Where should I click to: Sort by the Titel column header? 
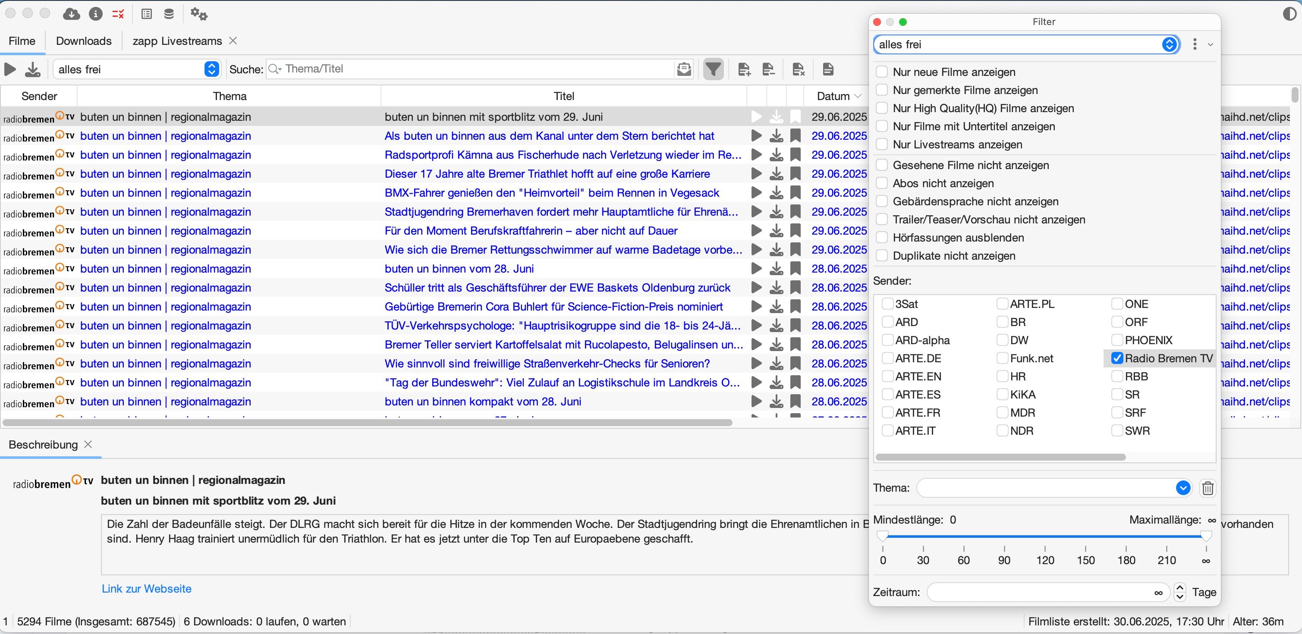[x=564, y=96]
